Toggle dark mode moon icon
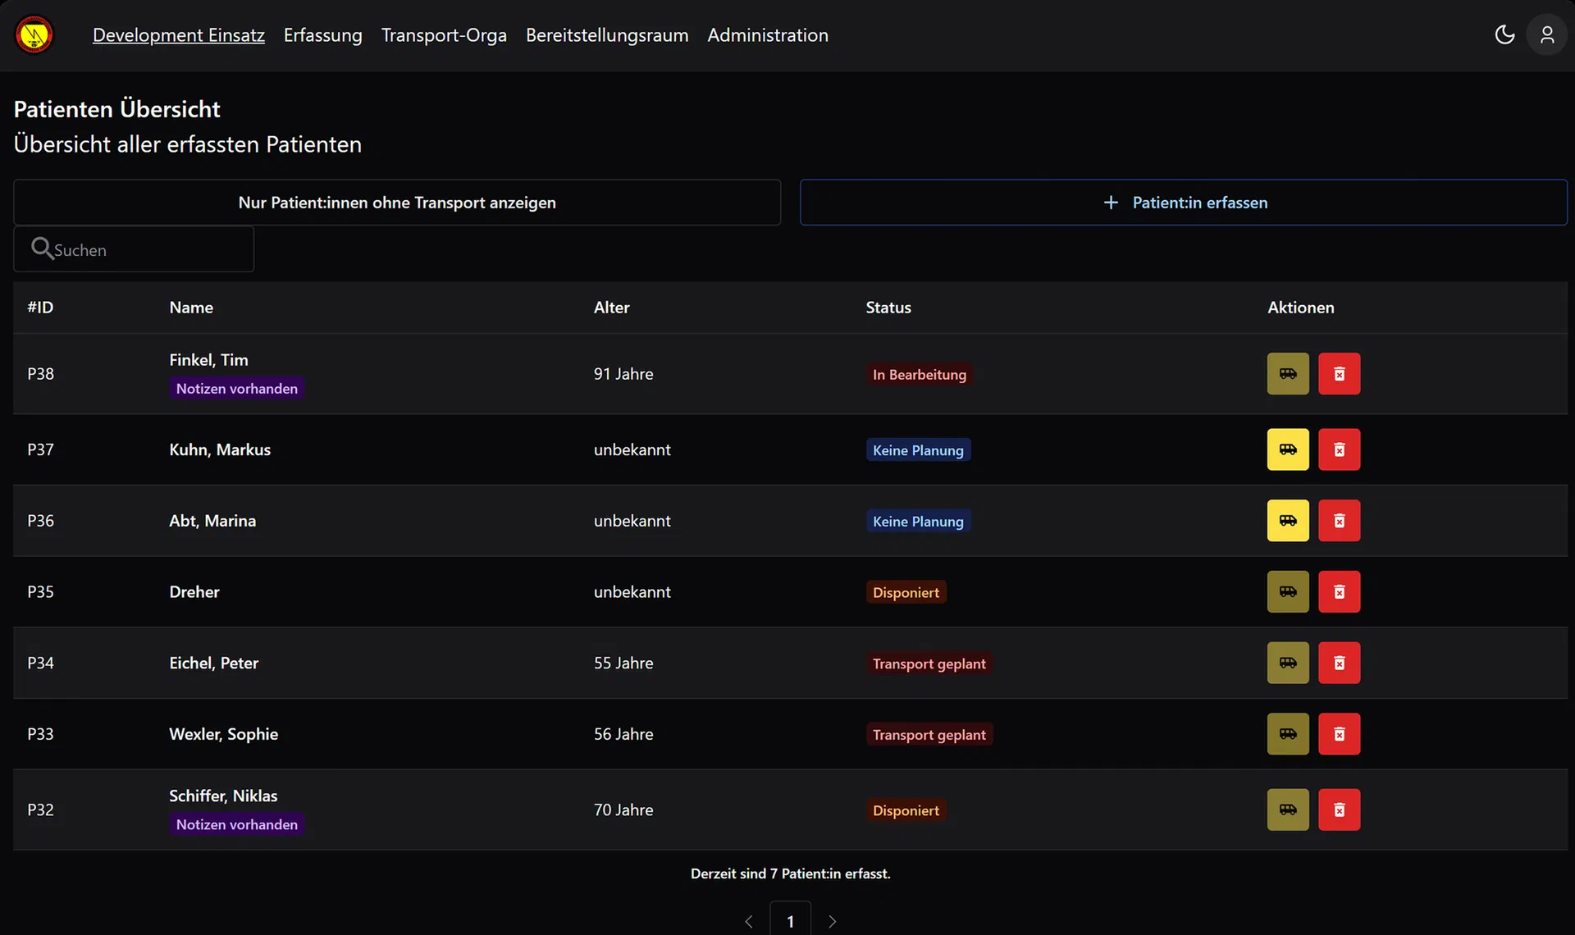This screenshot has height=935, width=1575. (x=1504, y=34)
